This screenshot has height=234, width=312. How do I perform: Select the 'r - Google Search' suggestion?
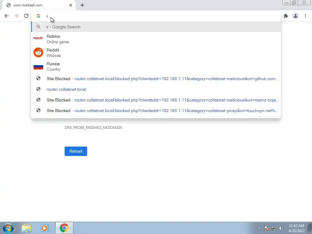156,27
